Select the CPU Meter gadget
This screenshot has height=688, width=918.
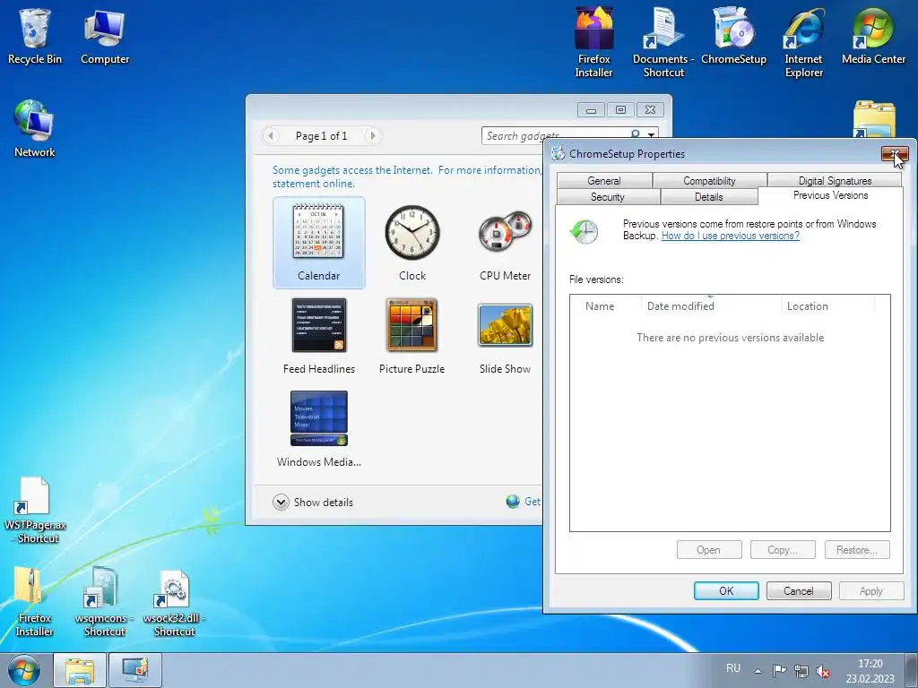pyautogui.click(x=505, y=242)
